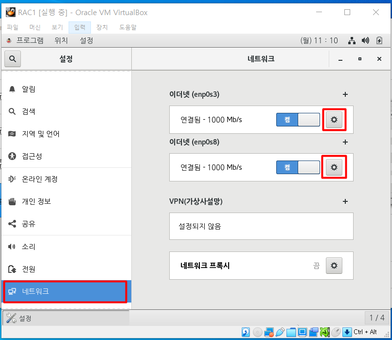This screenshot has height=340, width=392.
Task: Open the network proxy gear settings
Action: pyautogui.click(x=334, y=266)
